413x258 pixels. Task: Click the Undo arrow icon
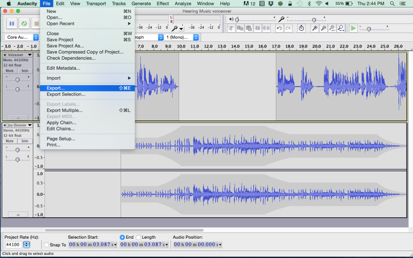click(279, 28)
